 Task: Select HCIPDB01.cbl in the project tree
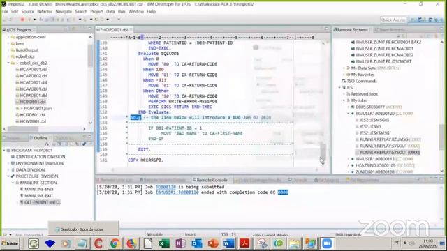(x=33, y=102)
